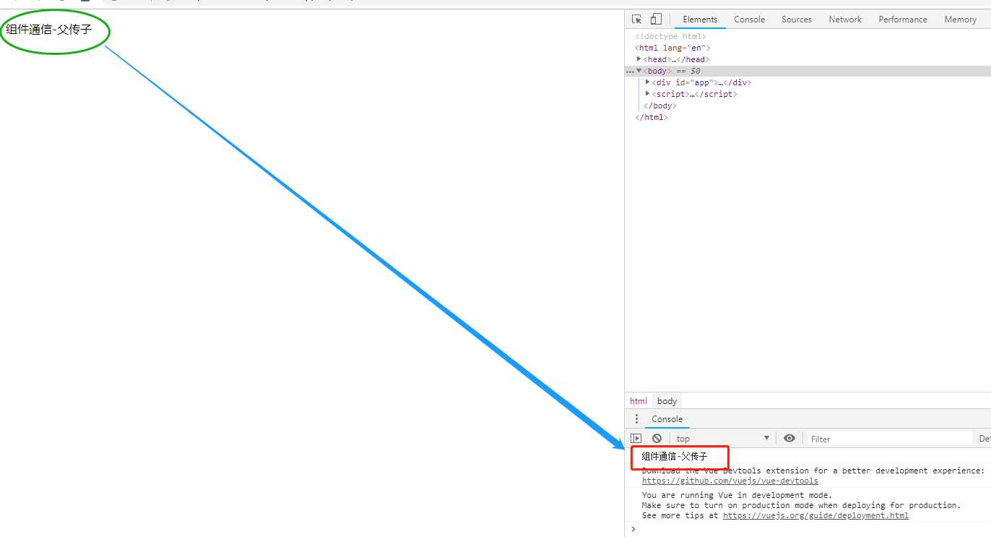The height and width of the screenshot is (537, 991).
Task: Focus the console Filter input
Action: [889, 439]
